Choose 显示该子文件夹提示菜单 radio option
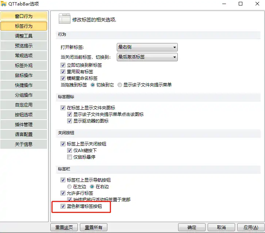The image size is (265, 233). click(x=120, y=85)
